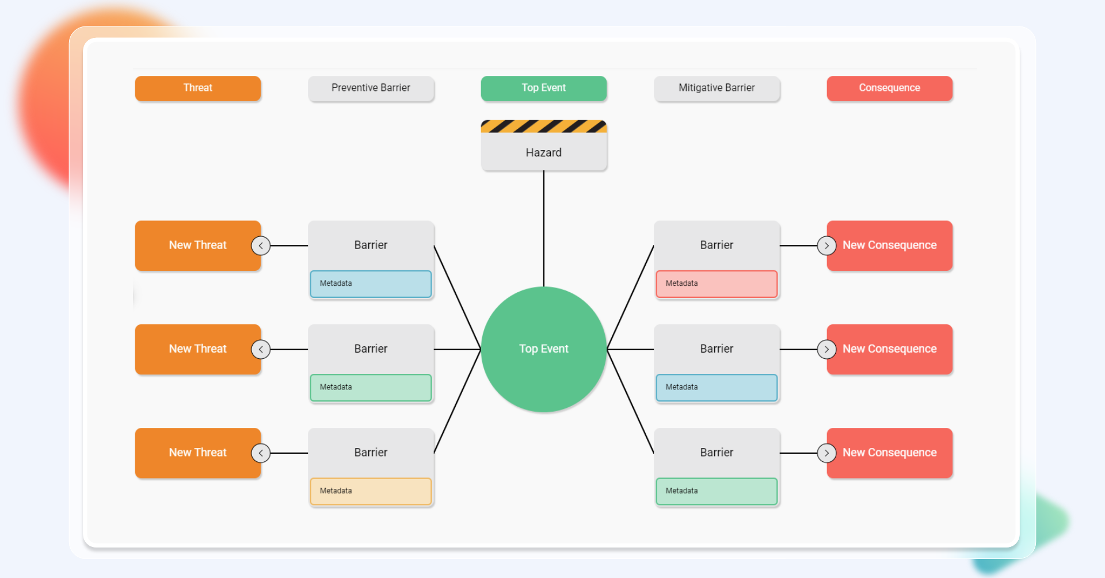This screenshot has height=578, width=1105.
Task: Open the green Metadata tag on bottom-right Barrier
Action: (717, 491)
